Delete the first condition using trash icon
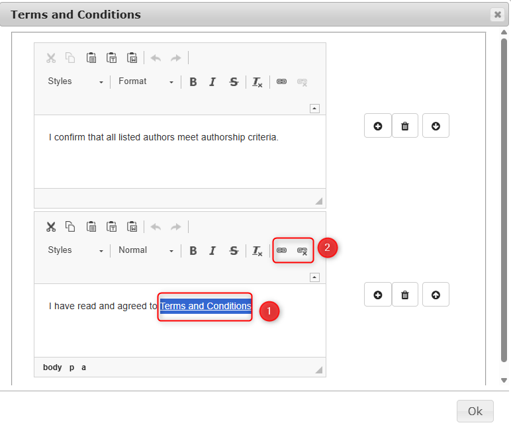The image size is (511, 433). 405,126
